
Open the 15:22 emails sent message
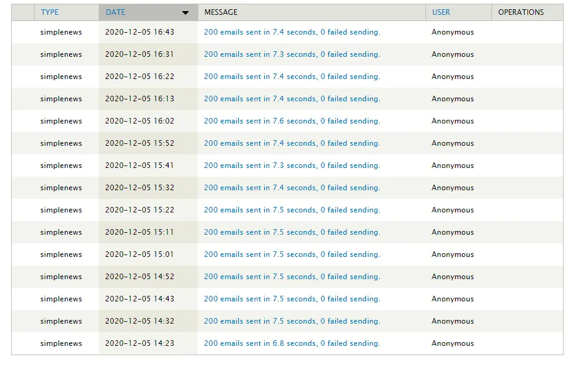(291, 210)
